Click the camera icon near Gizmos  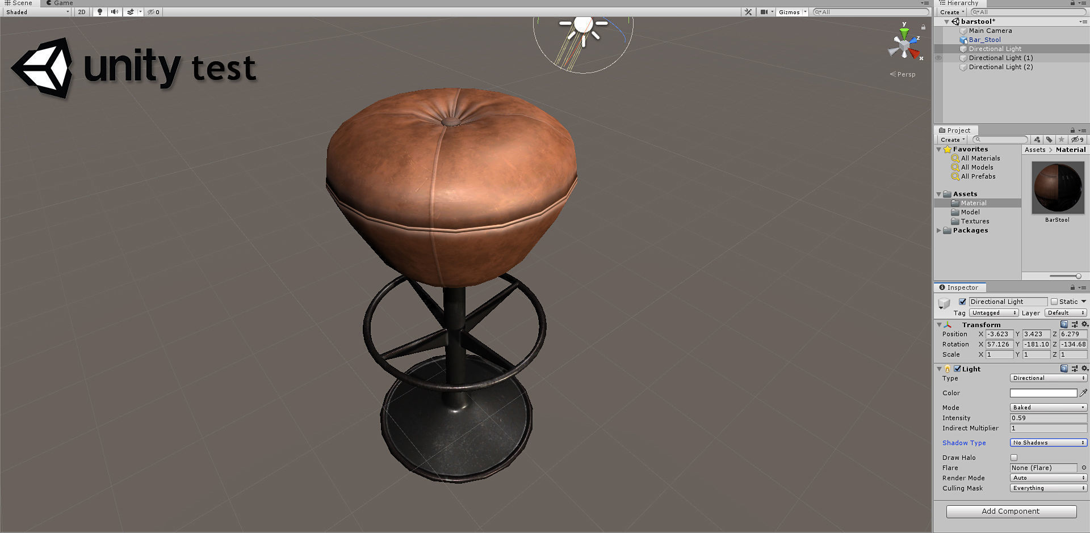click(x=765, y=11)
